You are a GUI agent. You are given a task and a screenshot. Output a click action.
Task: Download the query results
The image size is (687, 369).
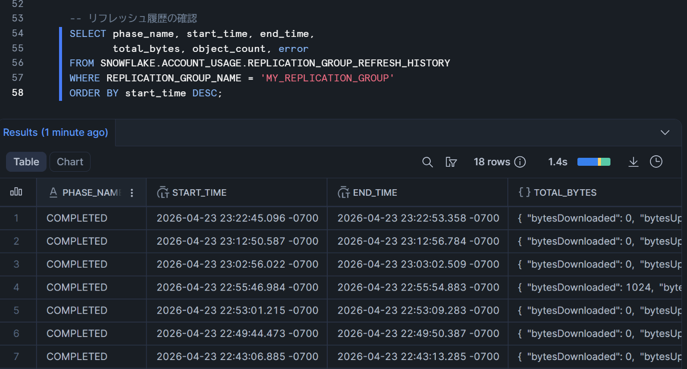(633, 162)
